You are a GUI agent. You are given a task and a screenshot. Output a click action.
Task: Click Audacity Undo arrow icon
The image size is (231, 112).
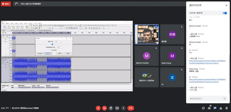point(80,28)
